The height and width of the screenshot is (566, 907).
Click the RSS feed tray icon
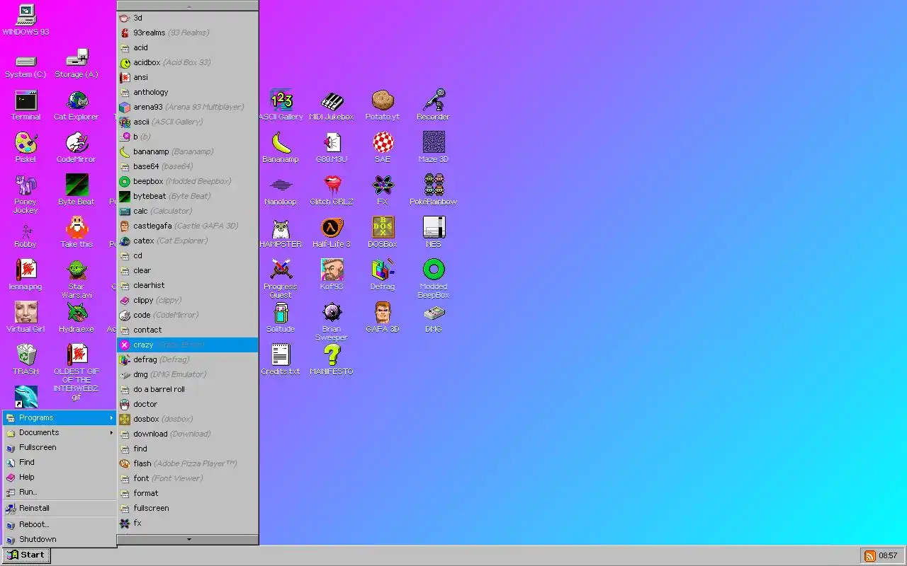coord(869,556)
